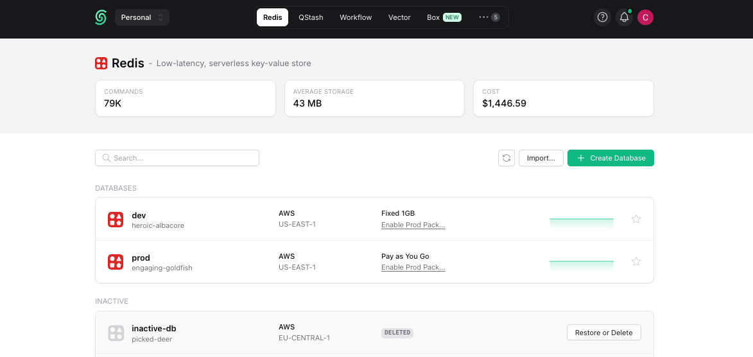Click the Upstash logo icon
The height and width of the screenshot is (357, 753).
[100, 17]
